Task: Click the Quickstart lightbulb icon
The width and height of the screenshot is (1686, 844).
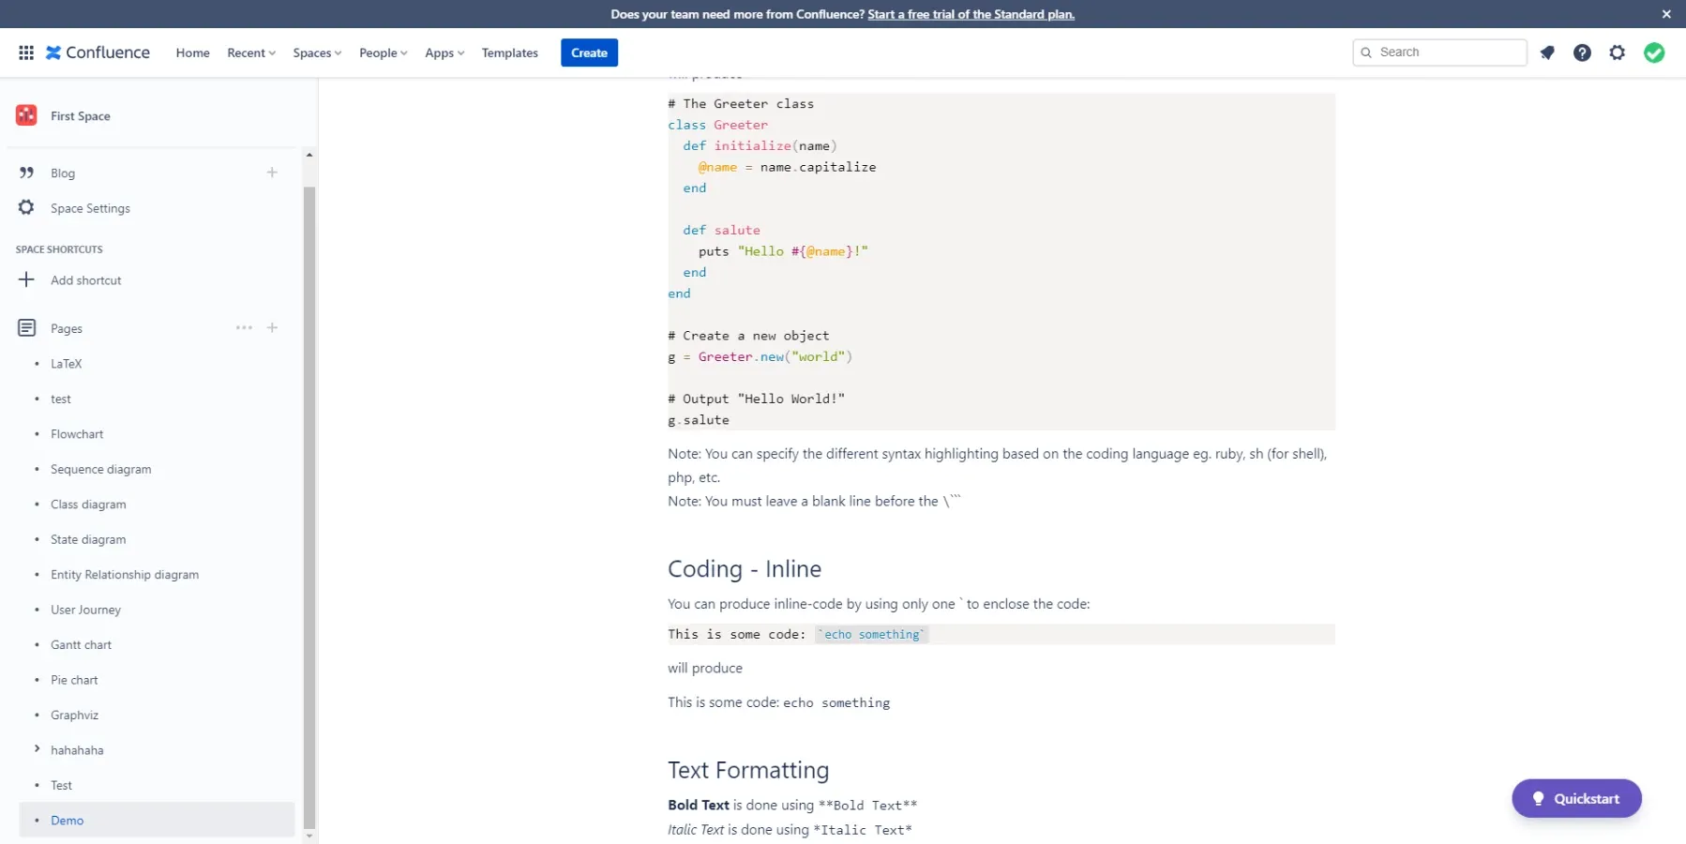Action: (1538, 798)
